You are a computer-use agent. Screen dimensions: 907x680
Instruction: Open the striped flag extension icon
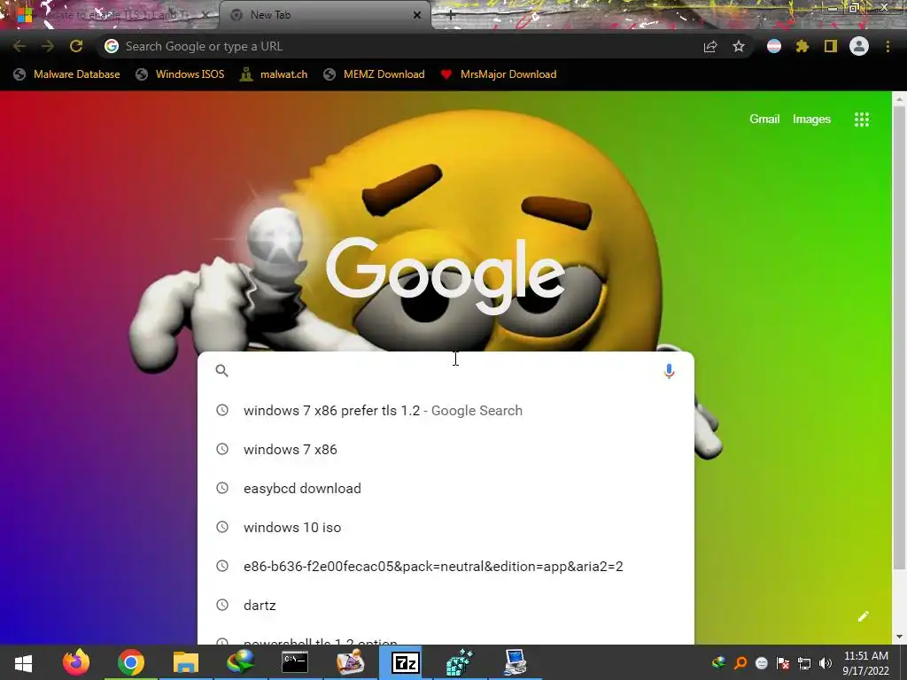774,46
